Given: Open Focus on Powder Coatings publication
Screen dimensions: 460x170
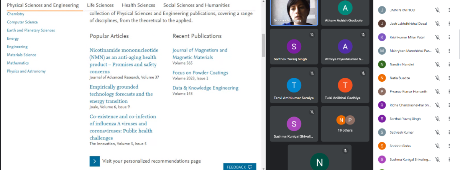Looking at the screenshot, I should point(200,73).
